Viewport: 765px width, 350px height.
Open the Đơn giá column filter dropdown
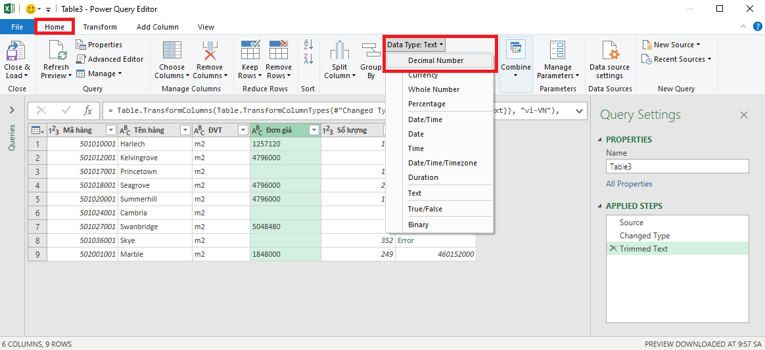point(313,130)
